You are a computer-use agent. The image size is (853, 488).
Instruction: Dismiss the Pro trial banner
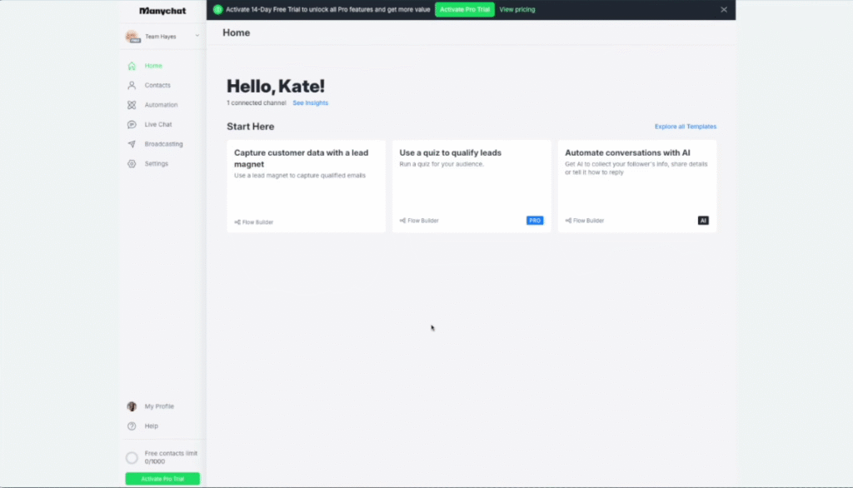click(x=724, y=10)
